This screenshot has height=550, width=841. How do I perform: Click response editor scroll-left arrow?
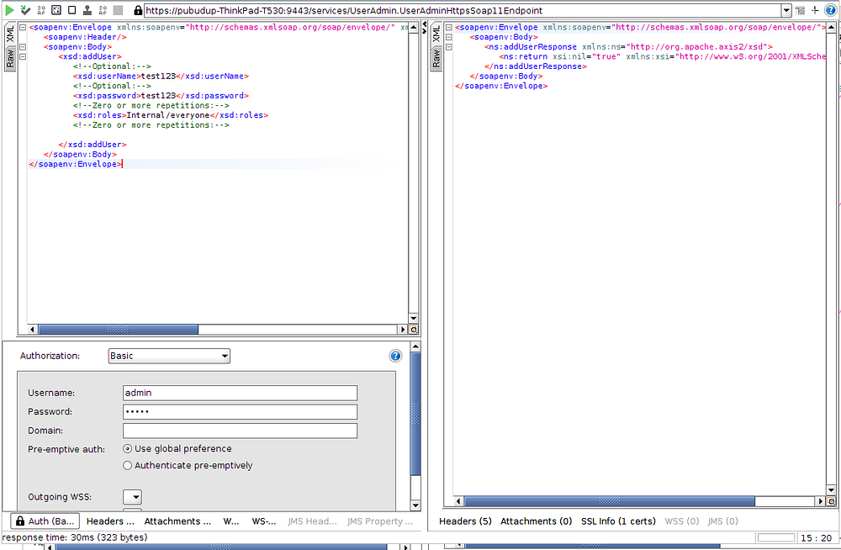click(458, 501)
